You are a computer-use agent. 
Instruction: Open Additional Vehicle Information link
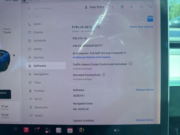(91, 57)
